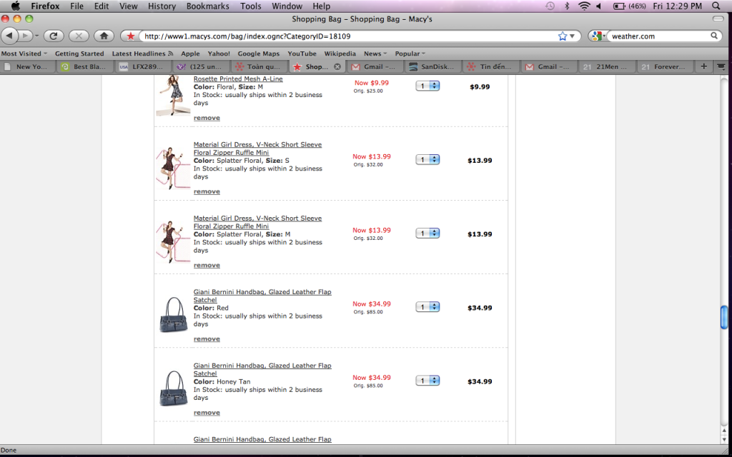Expand the Most Visited bookmarks folder
Viewport: 732px width, 457px height.
coord(24,54)
